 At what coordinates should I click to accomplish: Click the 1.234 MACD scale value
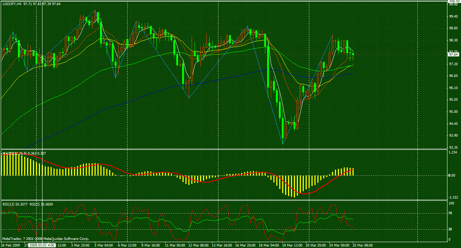pos(453,152)
